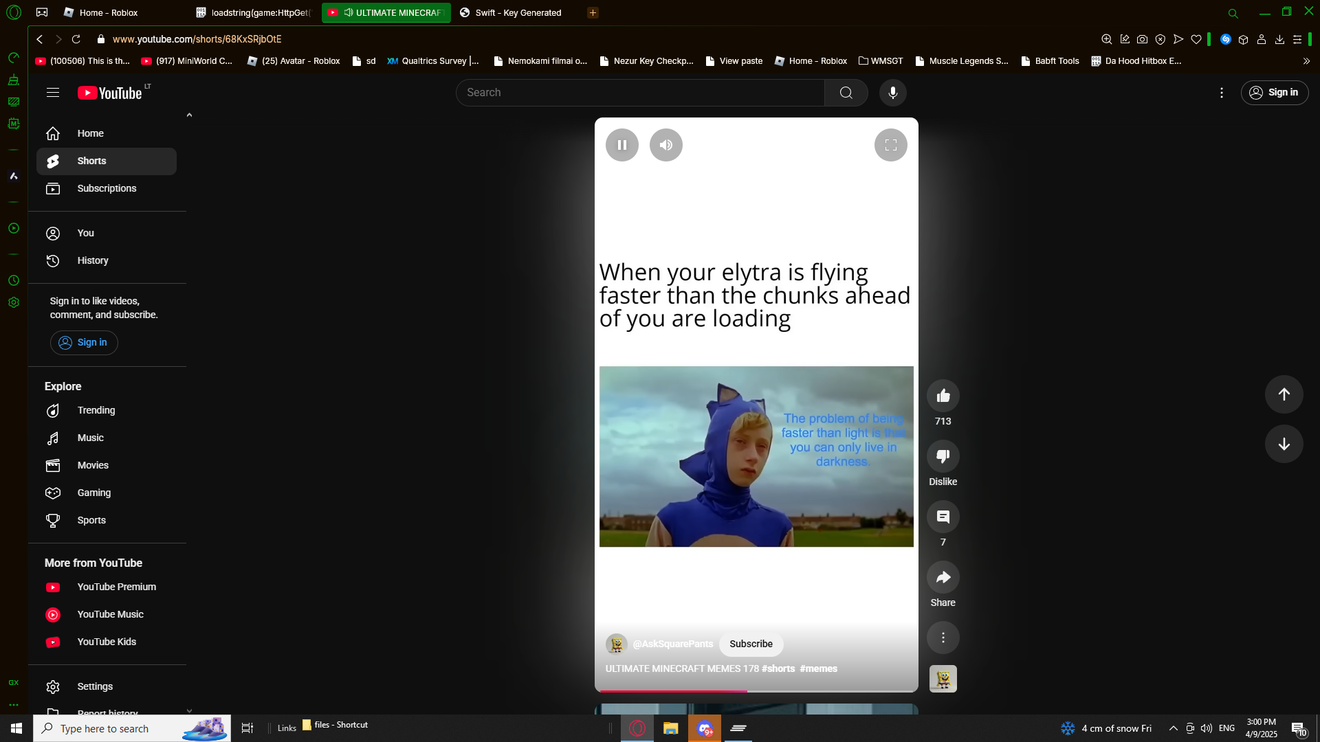This screenshot has width=1320, height=742.
Task: Open File Explorer from the taskbar
Action: click(x=670, y=728)
